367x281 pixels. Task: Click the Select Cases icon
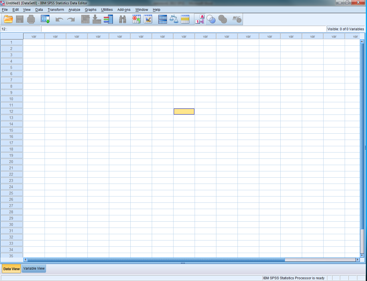pyautogui.click(x=185, y=19)
